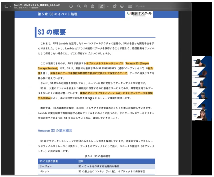Open the form filling toolbar icon

pos(130,6)
